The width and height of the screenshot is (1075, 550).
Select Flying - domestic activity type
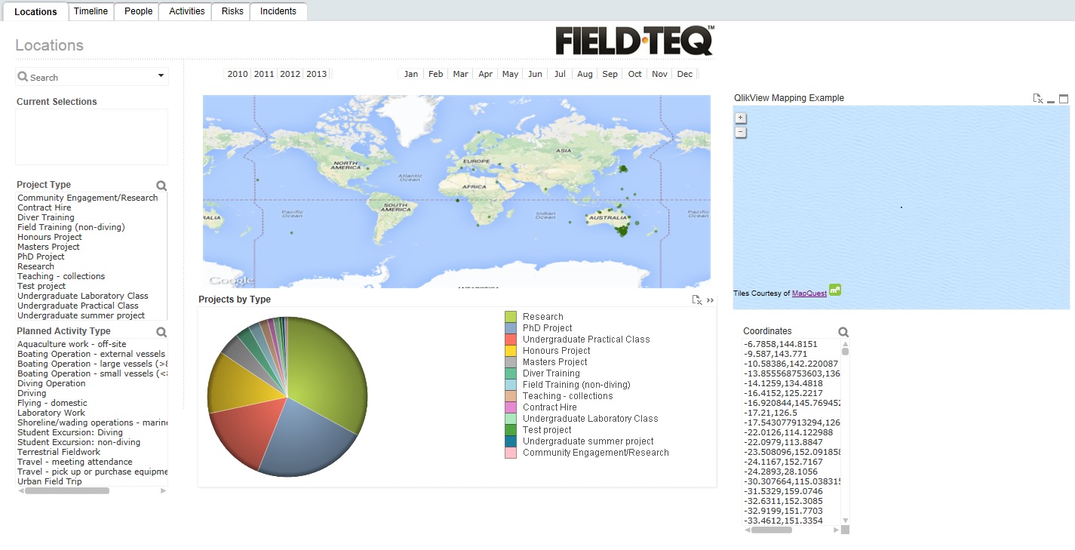[x=52, y=403]
